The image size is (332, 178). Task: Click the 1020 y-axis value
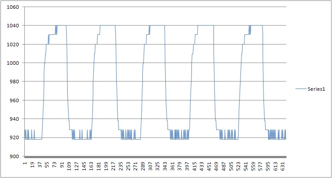[13, 44]
